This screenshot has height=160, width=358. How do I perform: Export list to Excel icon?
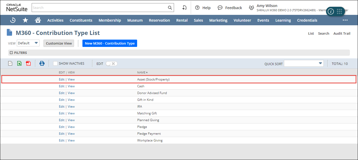(19, 63)
